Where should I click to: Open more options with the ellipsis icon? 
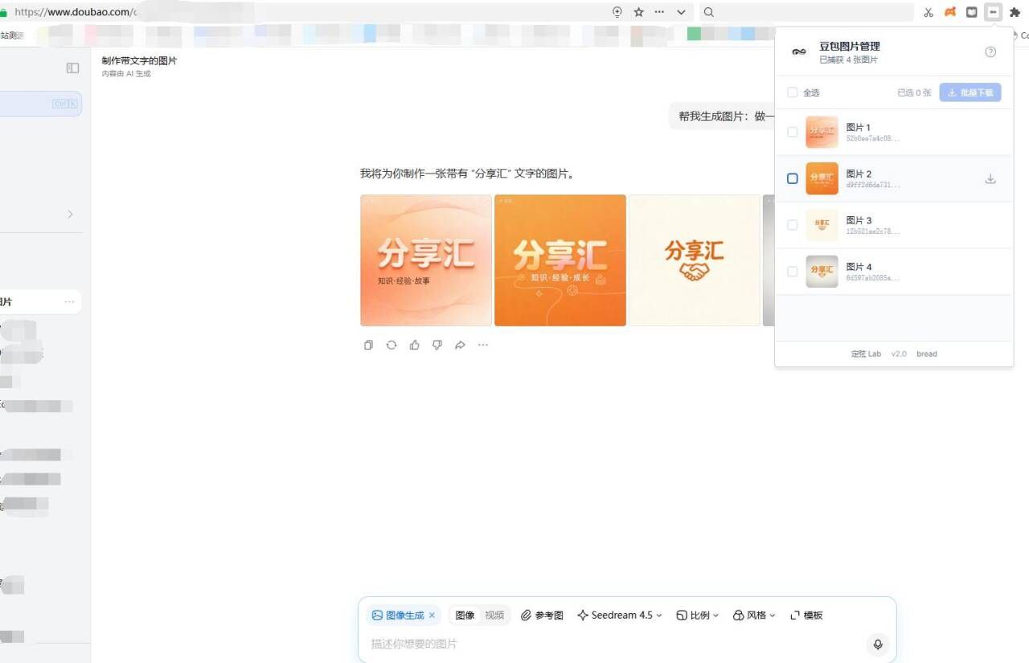[x=483, y=345]
